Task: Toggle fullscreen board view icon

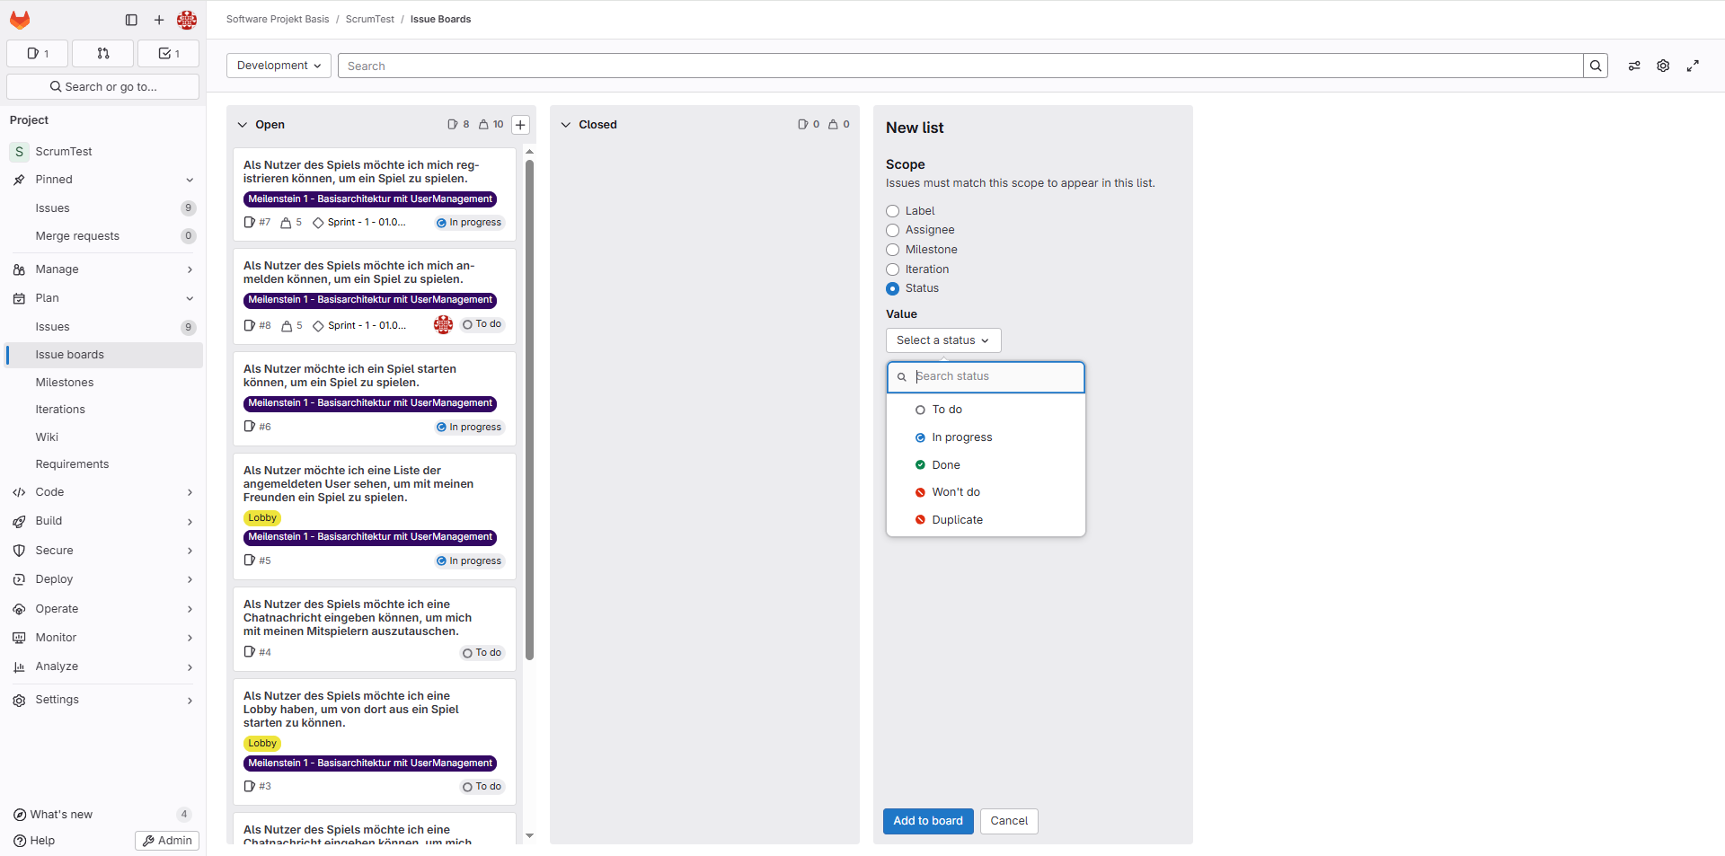Action: coord(1693,66)
